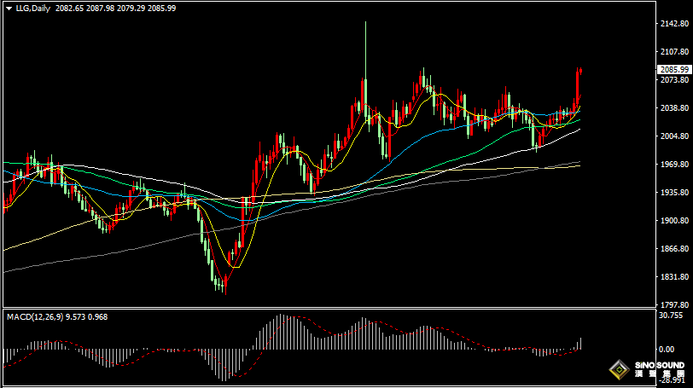The height and width of the screenshot is (388, 693).
Task: Click the current price tag 2085.99
Action: (x=673, y=70)
